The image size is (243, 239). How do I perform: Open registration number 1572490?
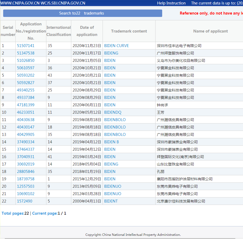(25, 201)
